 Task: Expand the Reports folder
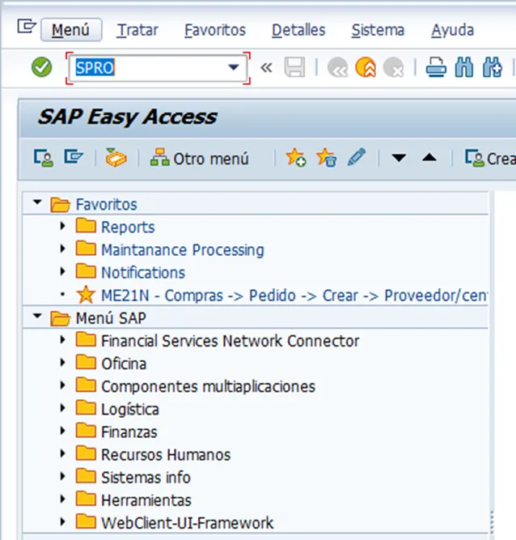click(x=62, y=226)
